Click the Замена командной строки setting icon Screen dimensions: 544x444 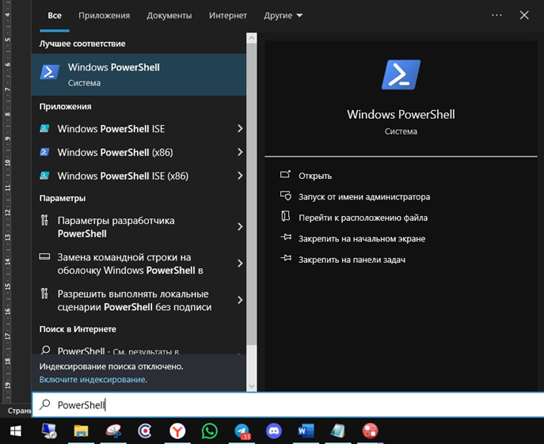click(x=44, y=256)
